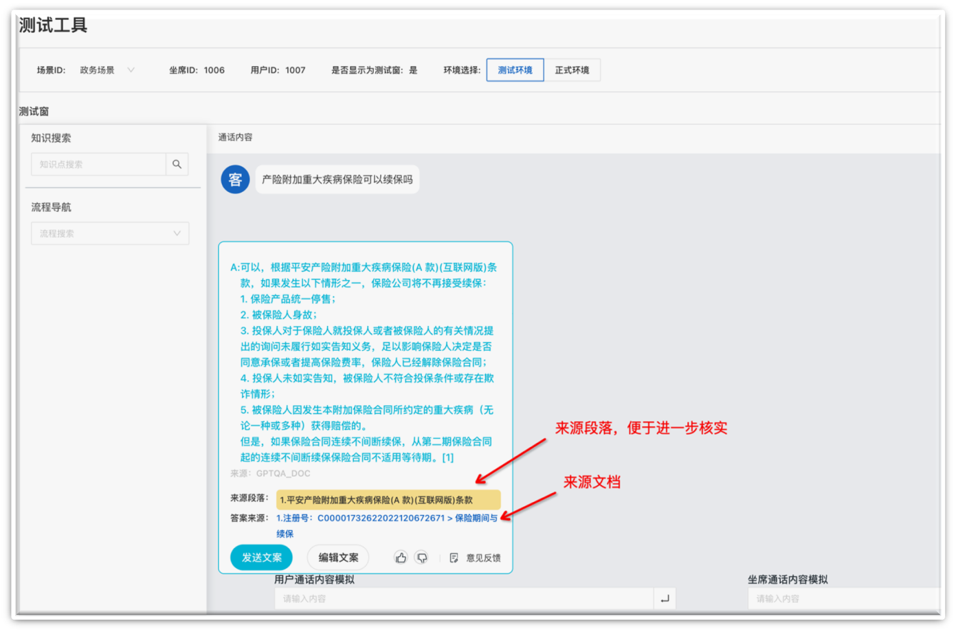This screenshot has width=956, height=632.
Task: Select the 测试环境 environment option
Action: tap(515, 70)
